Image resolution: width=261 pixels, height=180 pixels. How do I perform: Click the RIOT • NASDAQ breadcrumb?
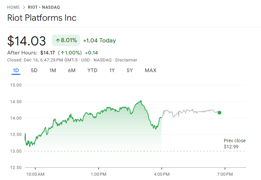pyautogui.click(x=44, y=7)
